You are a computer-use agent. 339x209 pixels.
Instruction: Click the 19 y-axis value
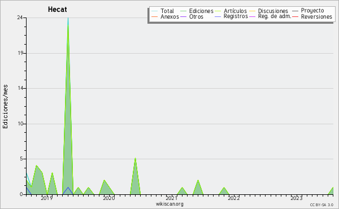pos(20,53)
